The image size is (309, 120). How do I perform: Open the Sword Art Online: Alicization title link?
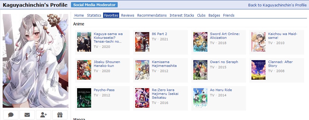tap(225, 36)
